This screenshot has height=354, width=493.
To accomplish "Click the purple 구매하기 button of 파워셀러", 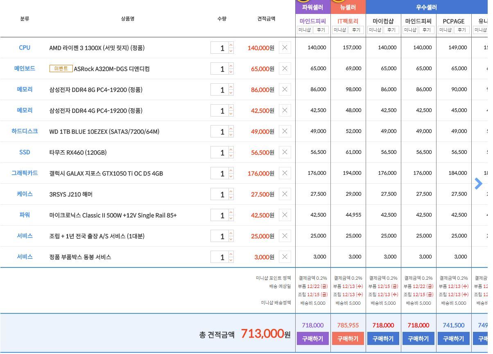I will [313, 338].
